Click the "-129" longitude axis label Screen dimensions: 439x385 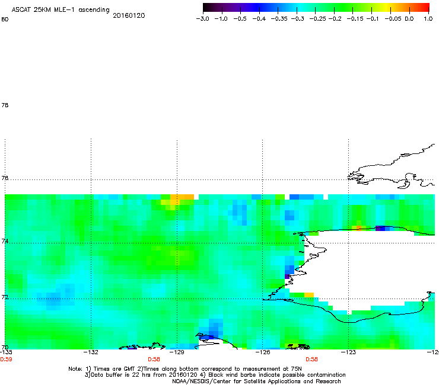177,352
